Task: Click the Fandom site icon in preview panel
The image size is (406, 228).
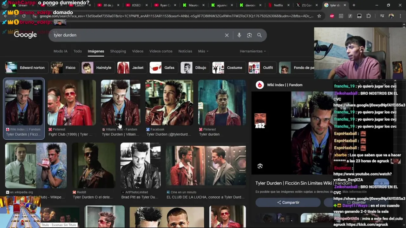Action: tap(260, 85)
